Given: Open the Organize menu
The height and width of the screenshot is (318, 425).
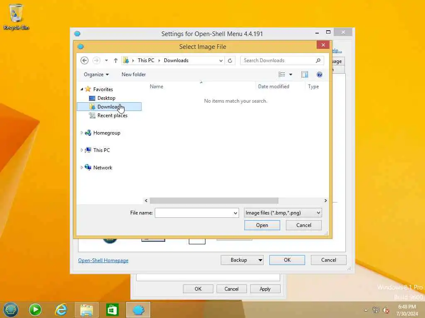Looking at the screenshot, I should pos(96,75).
